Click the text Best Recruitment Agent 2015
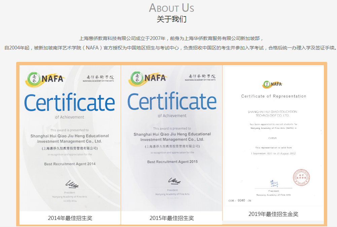Screen dimensions: 337x227 pyautogui.click(x=172, y=162)
